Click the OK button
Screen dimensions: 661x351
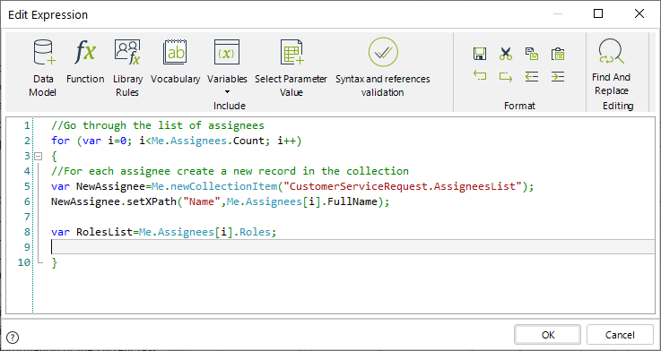[548, 335]
